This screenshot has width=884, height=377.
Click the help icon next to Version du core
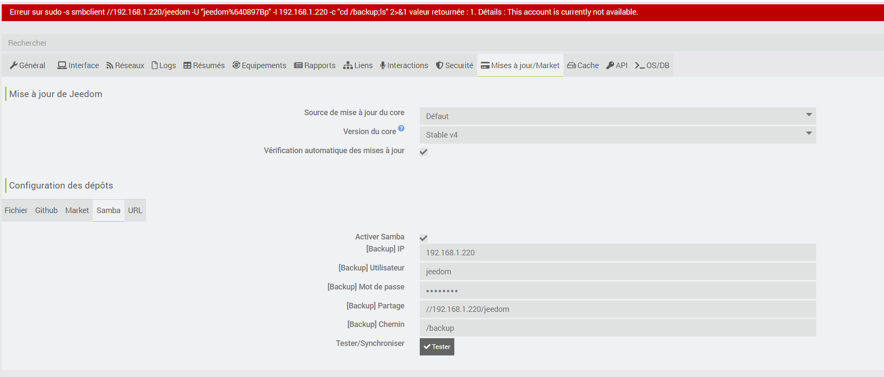[401, 128]
